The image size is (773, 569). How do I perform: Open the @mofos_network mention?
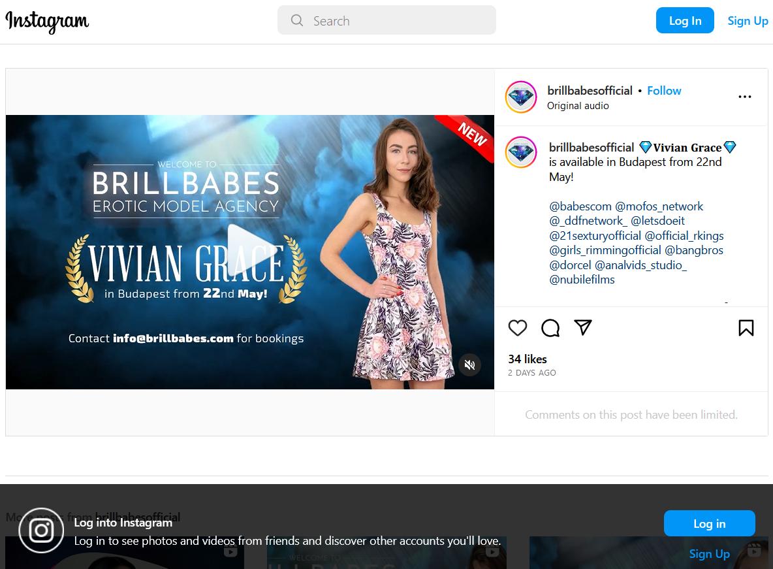click(x=659, y=206)
